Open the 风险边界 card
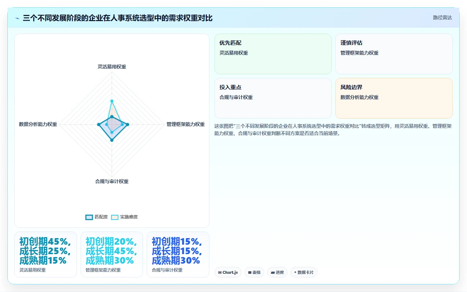467x292 pixels. click(x=394, y=98)
